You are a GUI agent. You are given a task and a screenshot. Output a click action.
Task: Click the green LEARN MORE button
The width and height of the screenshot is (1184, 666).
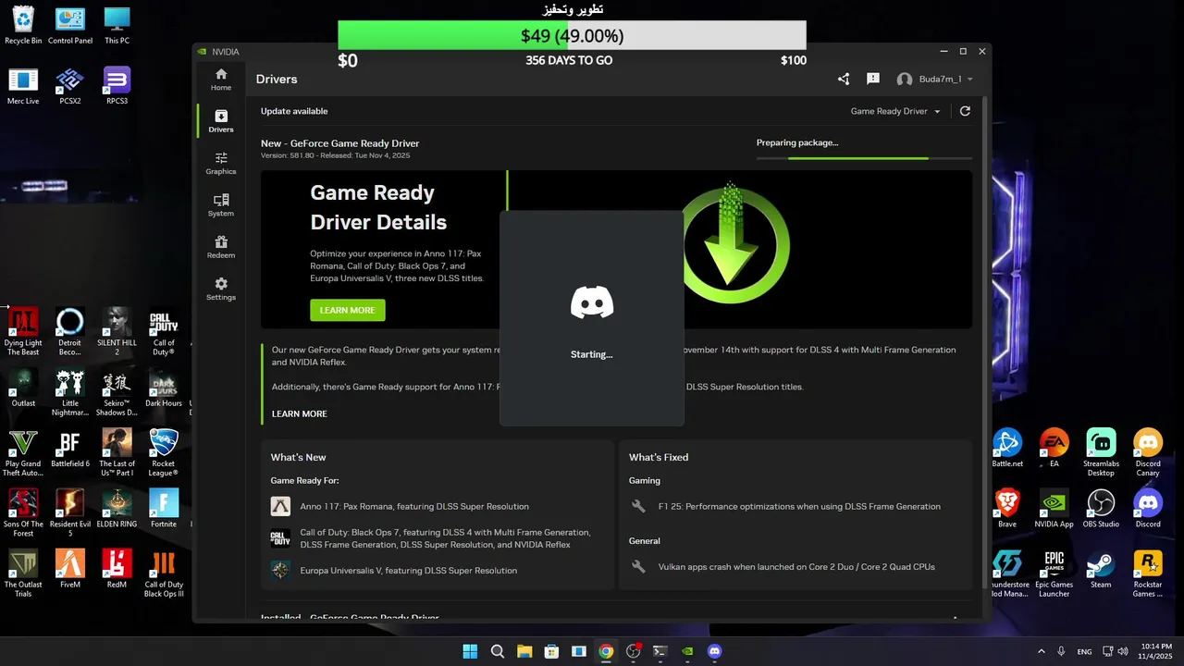click(347, 310)
